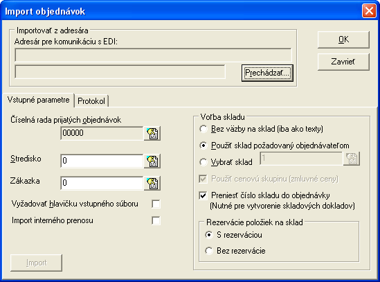The width and height of the screenshot is (380, 282).
Task: Select Bez väzby na sklad option
Action: point(203,129)
